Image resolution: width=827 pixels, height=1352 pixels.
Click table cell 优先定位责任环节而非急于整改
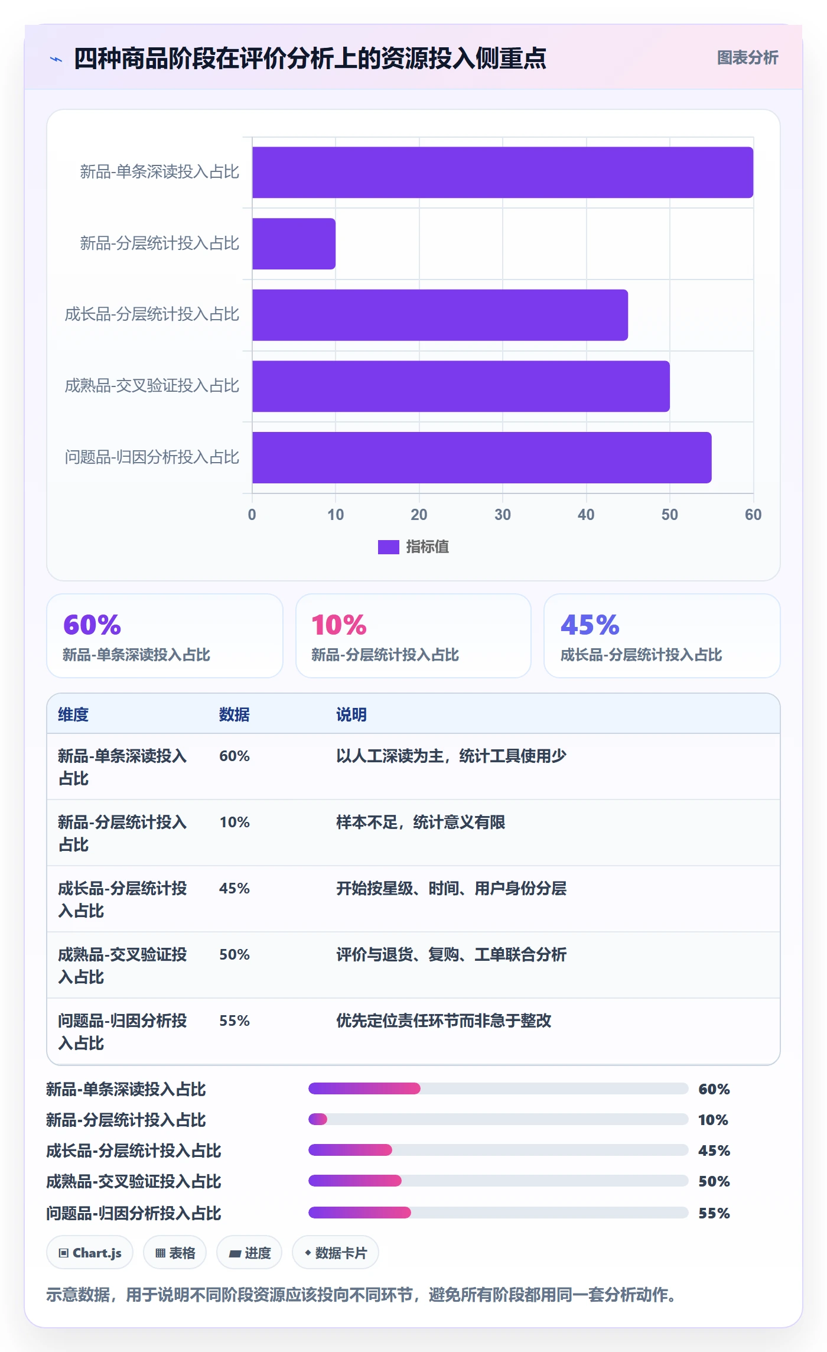click(x=444, y=1020)
